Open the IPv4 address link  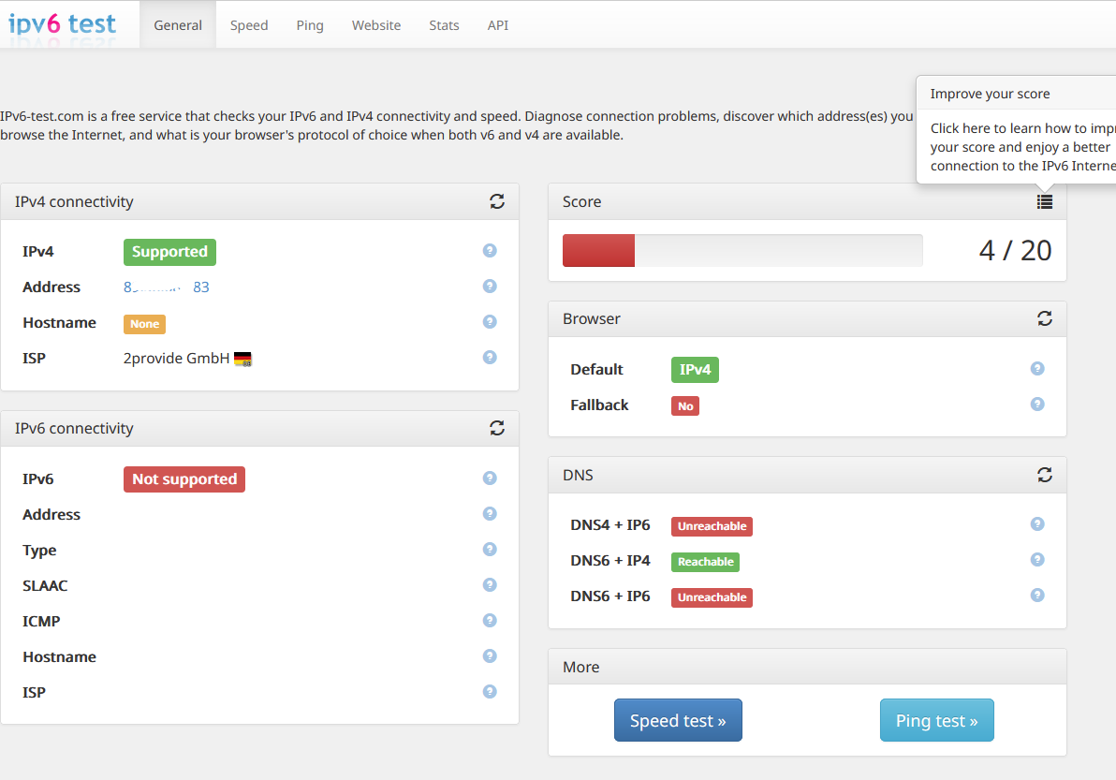tap(167, 287)
